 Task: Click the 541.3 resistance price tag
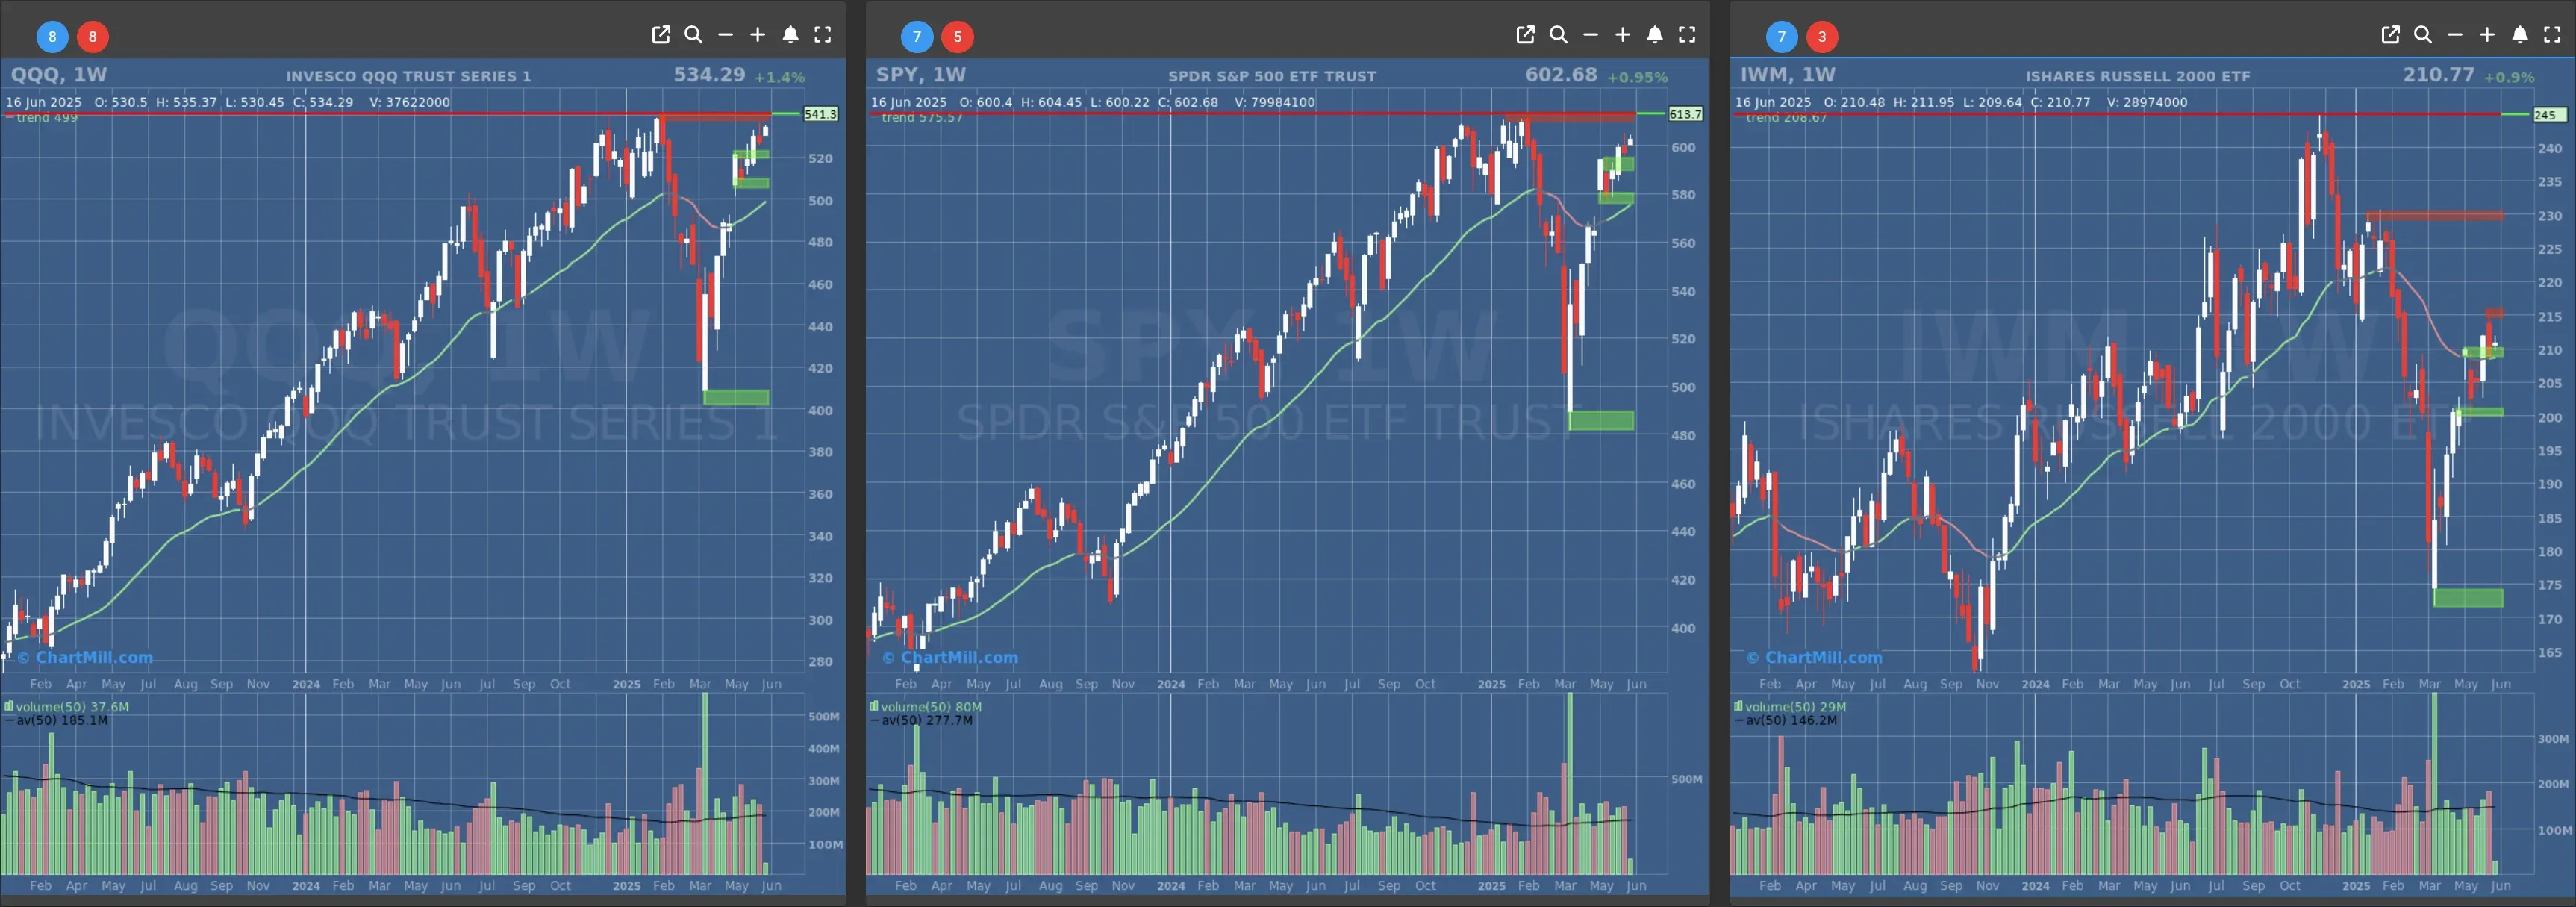coord(820,115)
